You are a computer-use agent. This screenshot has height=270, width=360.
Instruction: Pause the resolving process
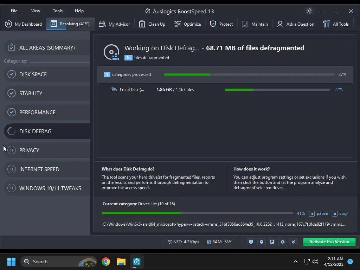point(318,213)
